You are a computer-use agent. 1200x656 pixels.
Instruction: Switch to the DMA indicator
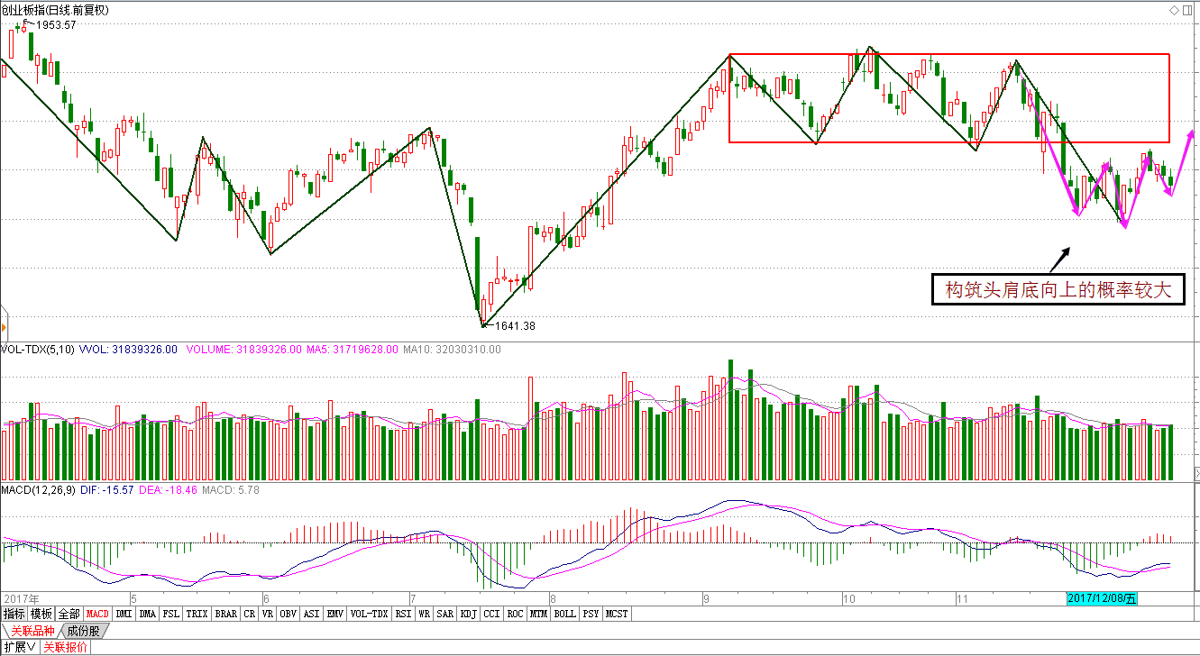[147, 614]
